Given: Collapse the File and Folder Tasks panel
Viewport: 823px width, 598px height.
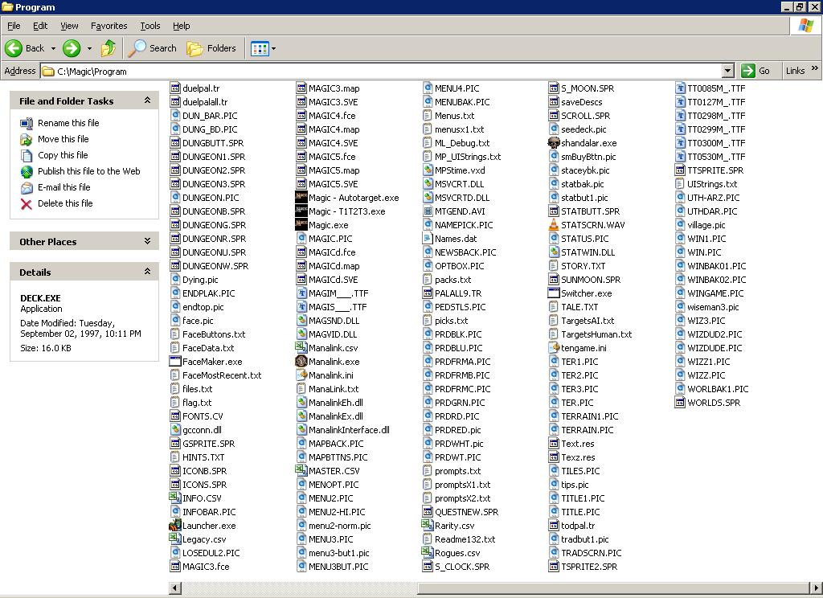Looking at the screenshot, I should (148, 100).
